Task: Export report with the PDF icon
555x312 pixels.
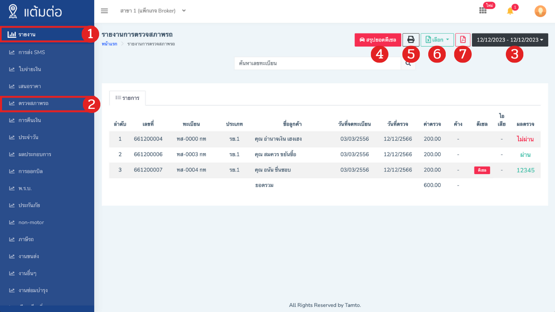Action: [x=463, y=40]
